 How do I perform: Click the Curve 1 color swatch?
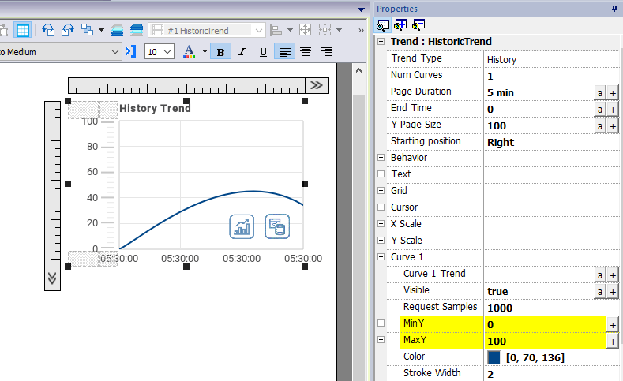[x=494, y=357]
